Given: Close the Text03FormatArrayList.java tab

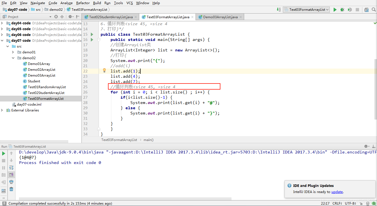Looking at the screenshot, I should click(192, 17).
